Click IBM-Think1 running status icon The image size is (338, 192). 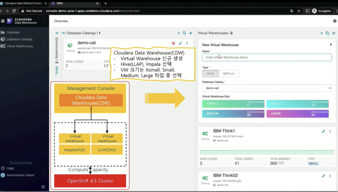coord(205,134)
